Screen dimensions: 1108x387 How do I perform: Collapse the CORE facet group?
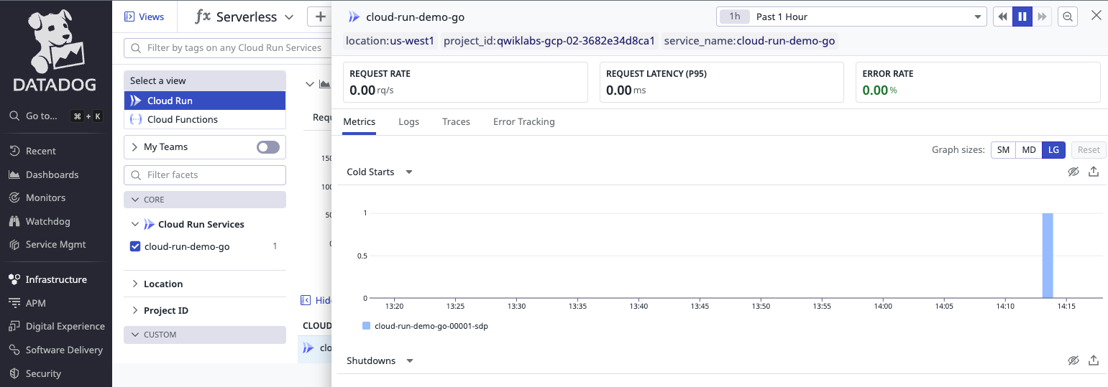(x=205, y=200)
